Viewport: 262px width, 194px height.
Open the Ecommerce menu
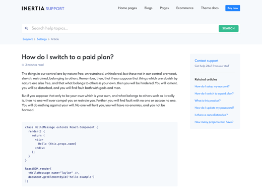(185, 8)
